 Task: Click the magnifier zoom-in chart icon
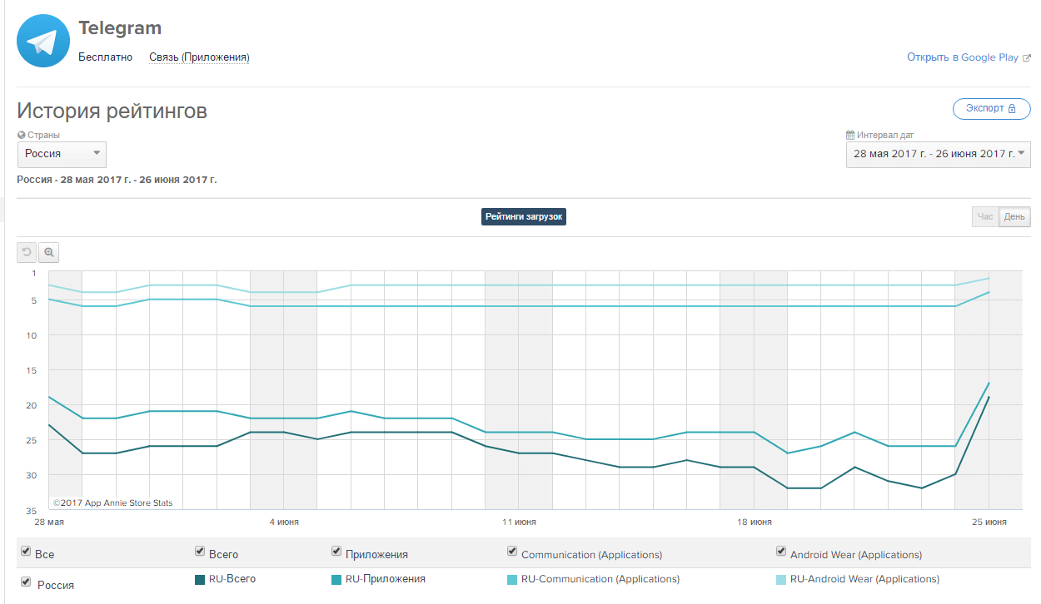pos(49,252)
